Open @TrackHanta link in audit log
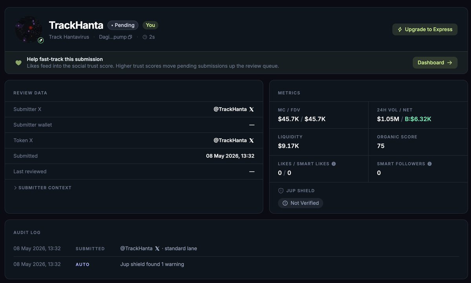This screenshot has height=283, width=471. [137, 248]
